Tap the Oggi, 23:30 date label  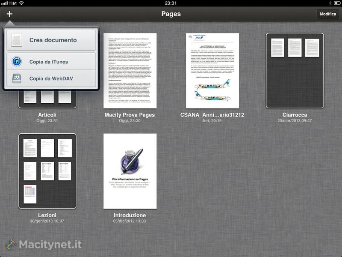130,121
